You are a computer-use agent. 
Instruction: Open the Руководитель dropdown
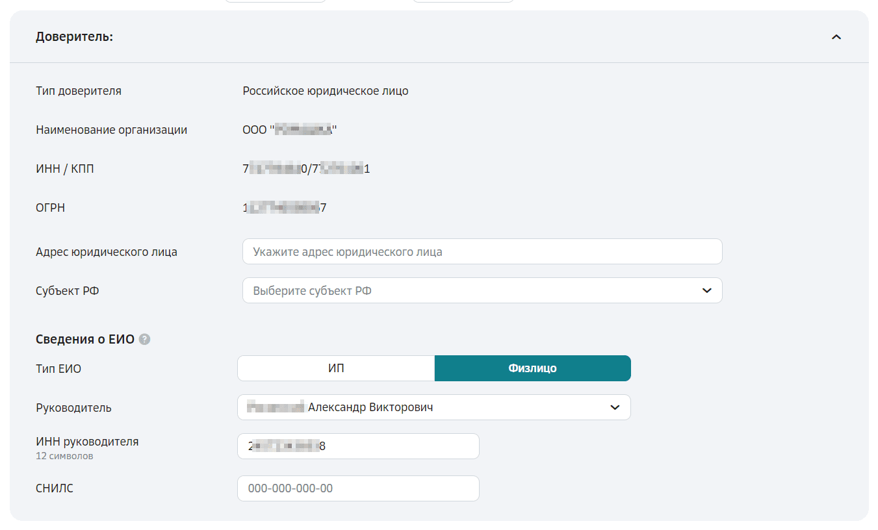click(x=434, y=407)
